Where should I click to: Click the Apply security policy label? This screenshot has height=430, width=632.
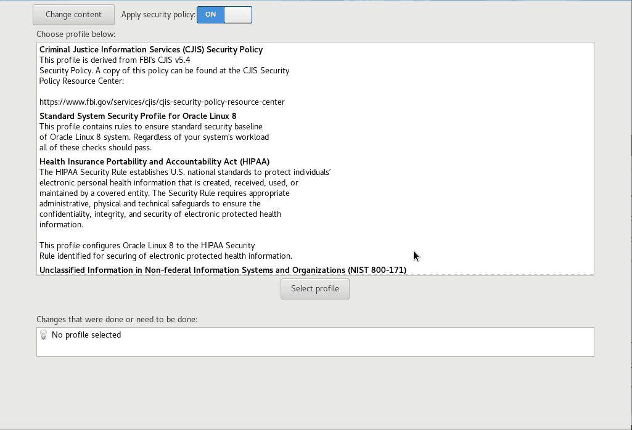[158, 15]
